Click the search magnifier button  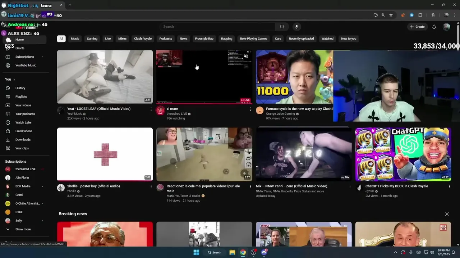(282, 27)
